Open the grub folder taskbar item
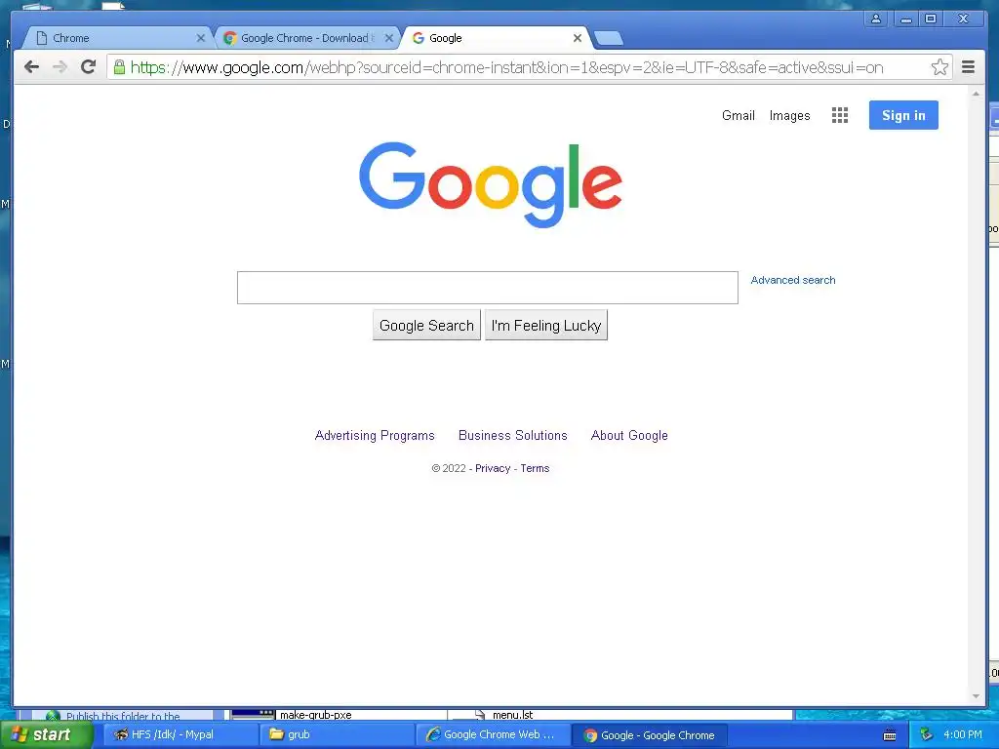Viewport: 999px width, 749px height. 337,735
